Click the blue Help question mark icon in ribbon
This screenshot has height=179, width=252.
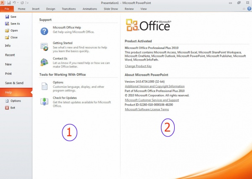tap(249, 9)
